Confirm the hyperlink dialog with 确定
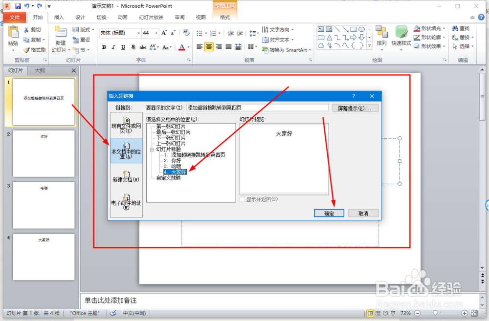The image size is (489, 321). pos(329,213)
